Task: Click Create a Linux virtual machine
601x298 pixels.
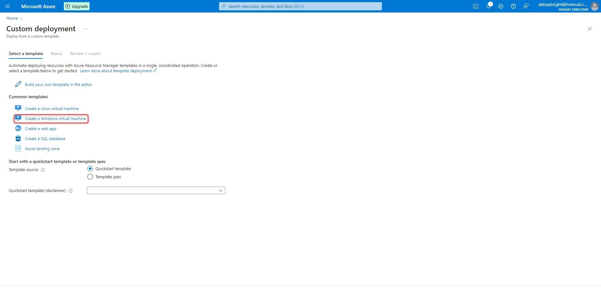Action: coord(52,109)
